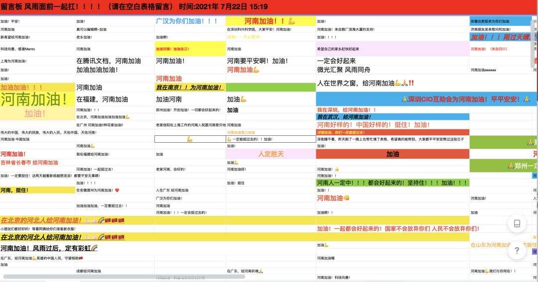The image size is (538, 282).
Task: Select the cell 河南加油!(来自四川)
Action: point(501,49)
